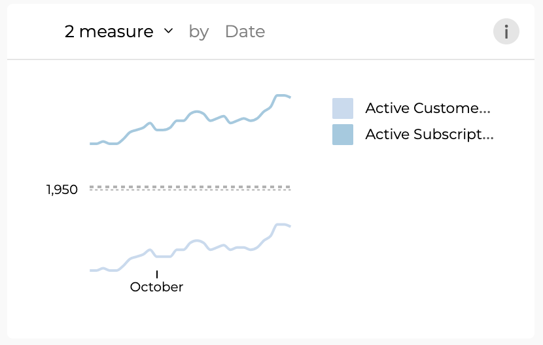Click the dashed 1,950 reference line

click(x=190, y=188)
